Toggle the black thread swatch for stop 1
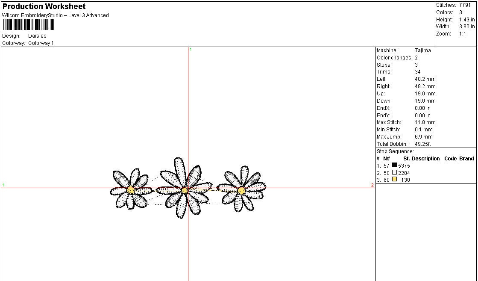Screen dimensions: 478x281 click(394, 166)
